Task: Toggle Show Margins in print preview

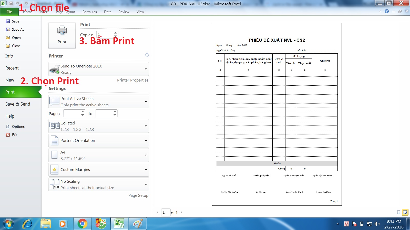Action: [x=398, y=212]
